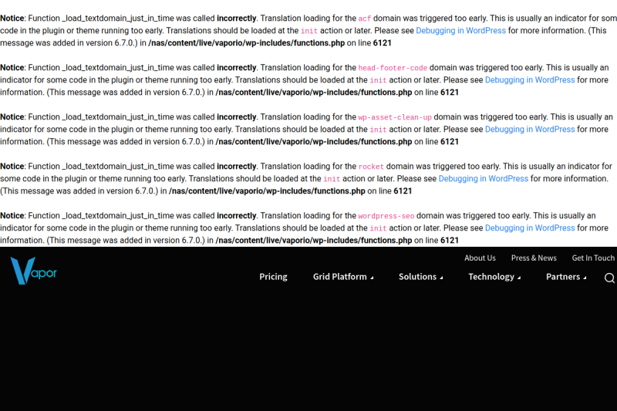Viewport: 617px width, 411px height.
Task: Click the 'rocket' domain text
Action: [371, 167]
